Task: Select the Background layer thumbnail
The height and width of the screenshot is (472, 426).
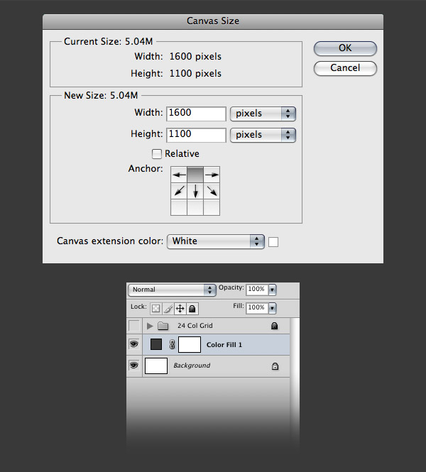Action: 156,366
